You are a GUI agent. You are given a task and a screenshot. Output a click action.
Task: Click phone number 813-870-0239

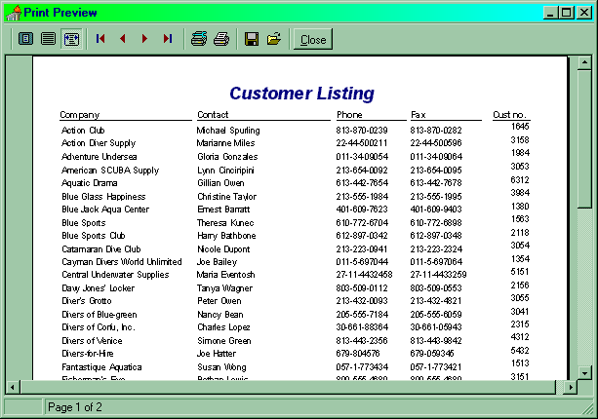[x=362, y=131]
